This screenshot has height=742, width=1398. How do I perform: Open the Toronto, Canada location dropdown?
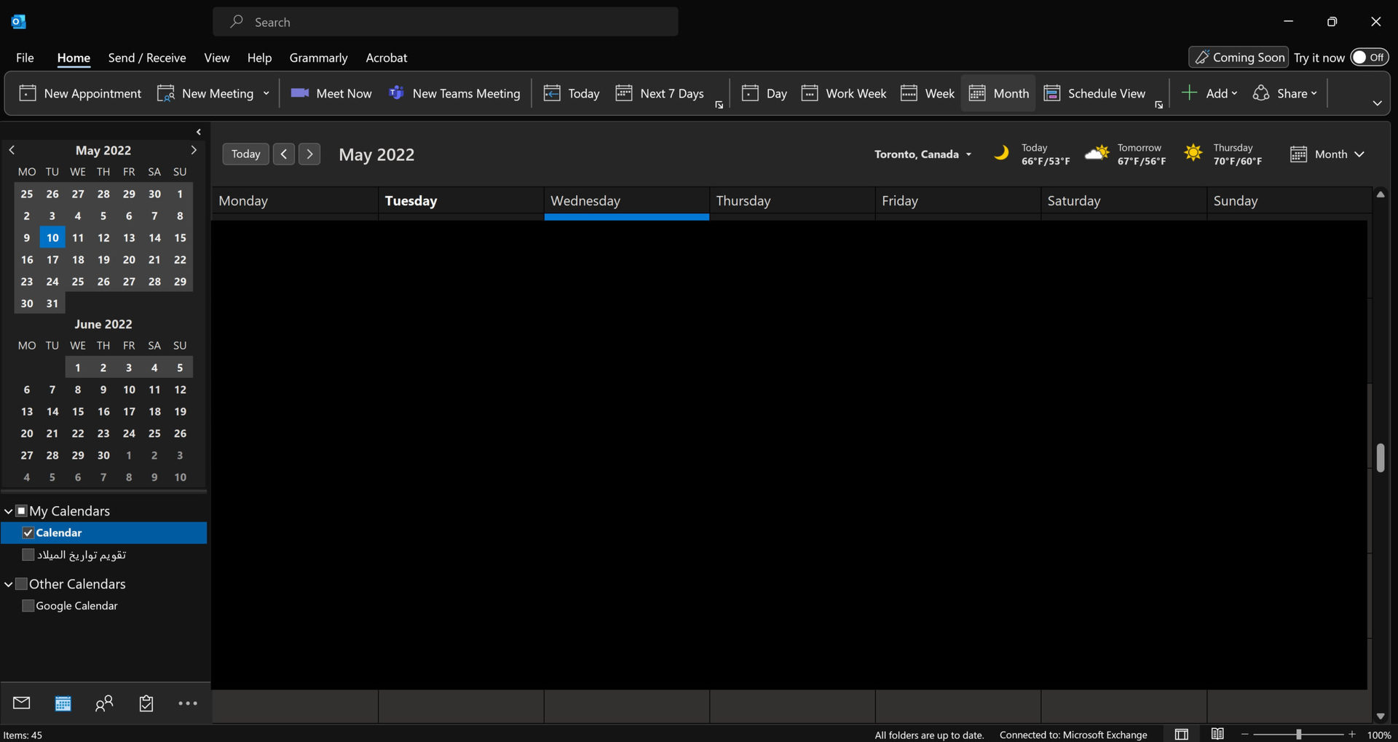point(923,154)
